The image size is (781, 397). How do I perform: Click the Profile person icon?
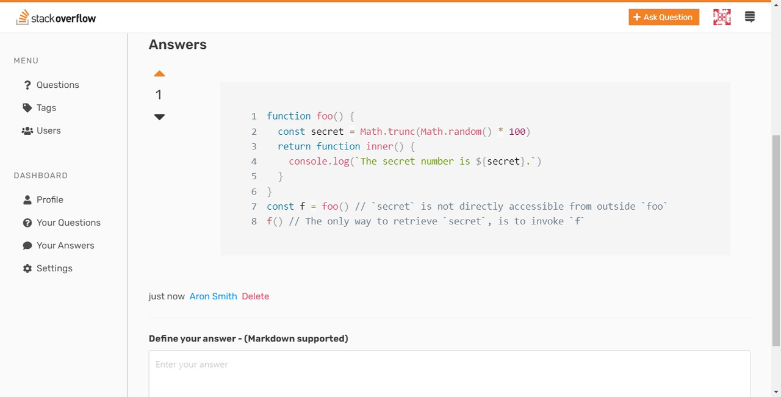point(27,199)
